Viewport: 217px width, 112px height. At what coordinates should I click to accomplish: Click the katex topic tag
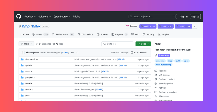pos(186,61)
